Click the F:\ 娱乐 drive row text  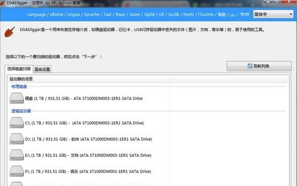[x=88, y=171]
